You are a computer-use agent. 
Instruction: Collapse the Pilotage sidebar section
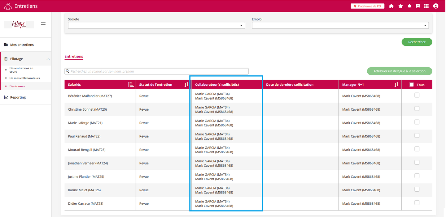[x=48, y=59]
